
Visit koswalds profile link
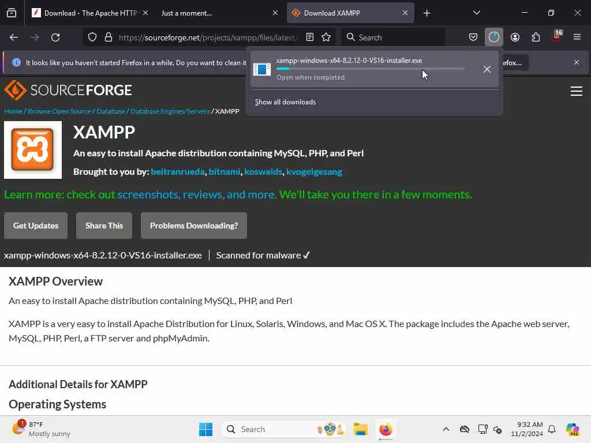[263, 172]
